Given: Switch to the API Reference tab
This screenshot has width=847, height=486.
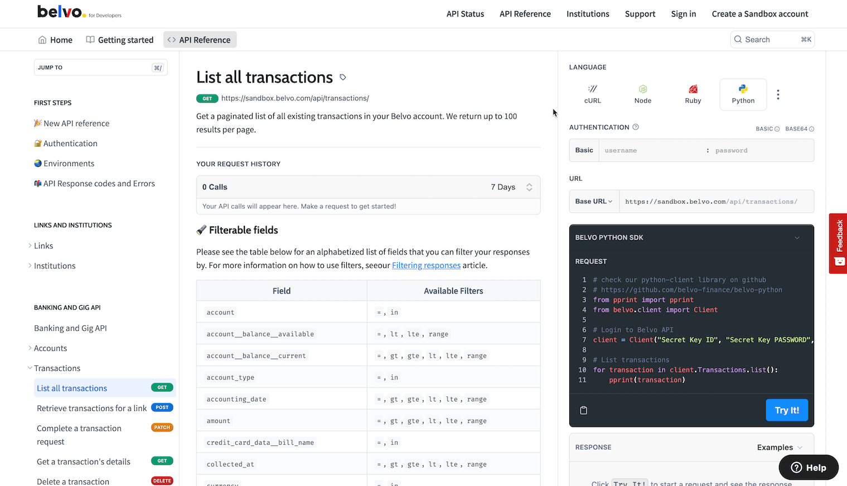Looking at the screenshot, I should click(x=200, y=40).
